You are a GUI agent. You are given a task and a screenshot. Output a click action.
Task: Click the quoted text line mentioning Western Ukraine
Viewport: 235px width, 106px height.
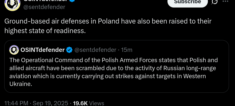pyautogui.click(x=108, y=76)
